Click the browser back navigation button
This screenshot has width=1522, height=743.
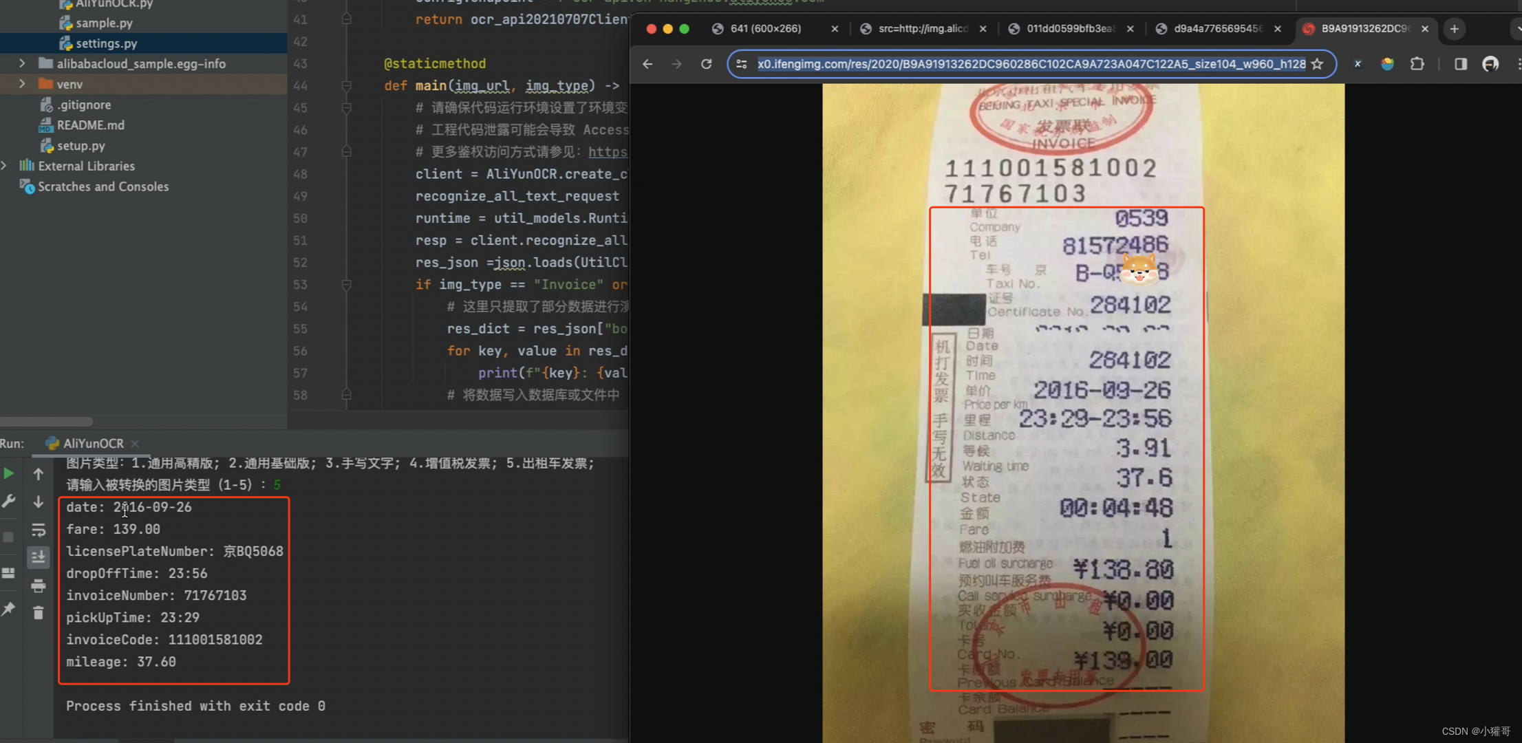[647, 64]
